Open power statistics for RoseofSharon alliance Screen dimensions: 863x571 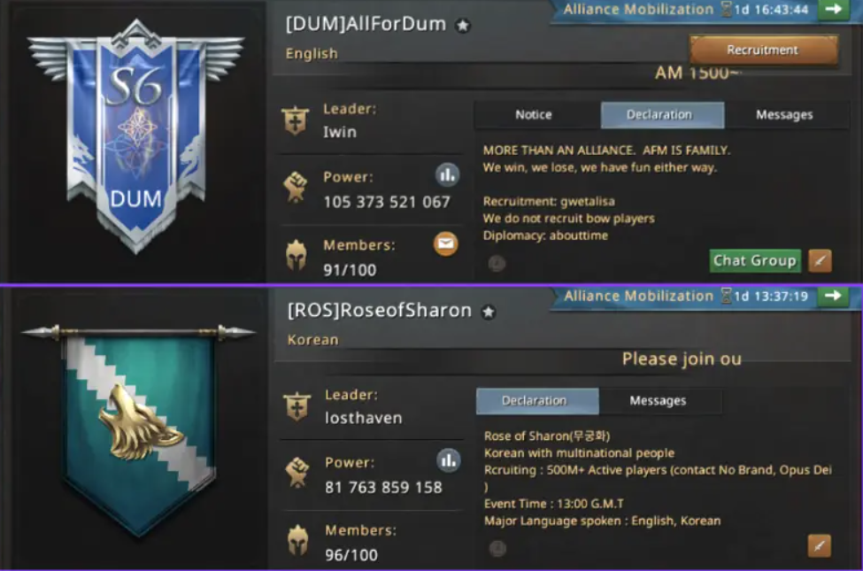(449, 460)
